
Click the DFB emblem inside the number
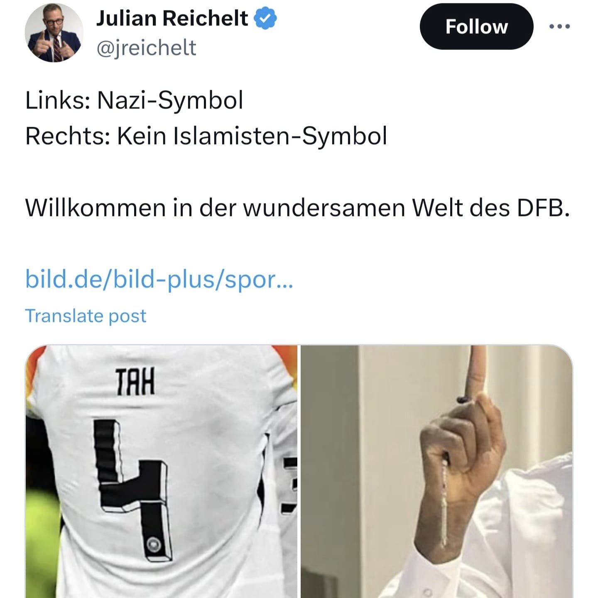tap(152, 543)
